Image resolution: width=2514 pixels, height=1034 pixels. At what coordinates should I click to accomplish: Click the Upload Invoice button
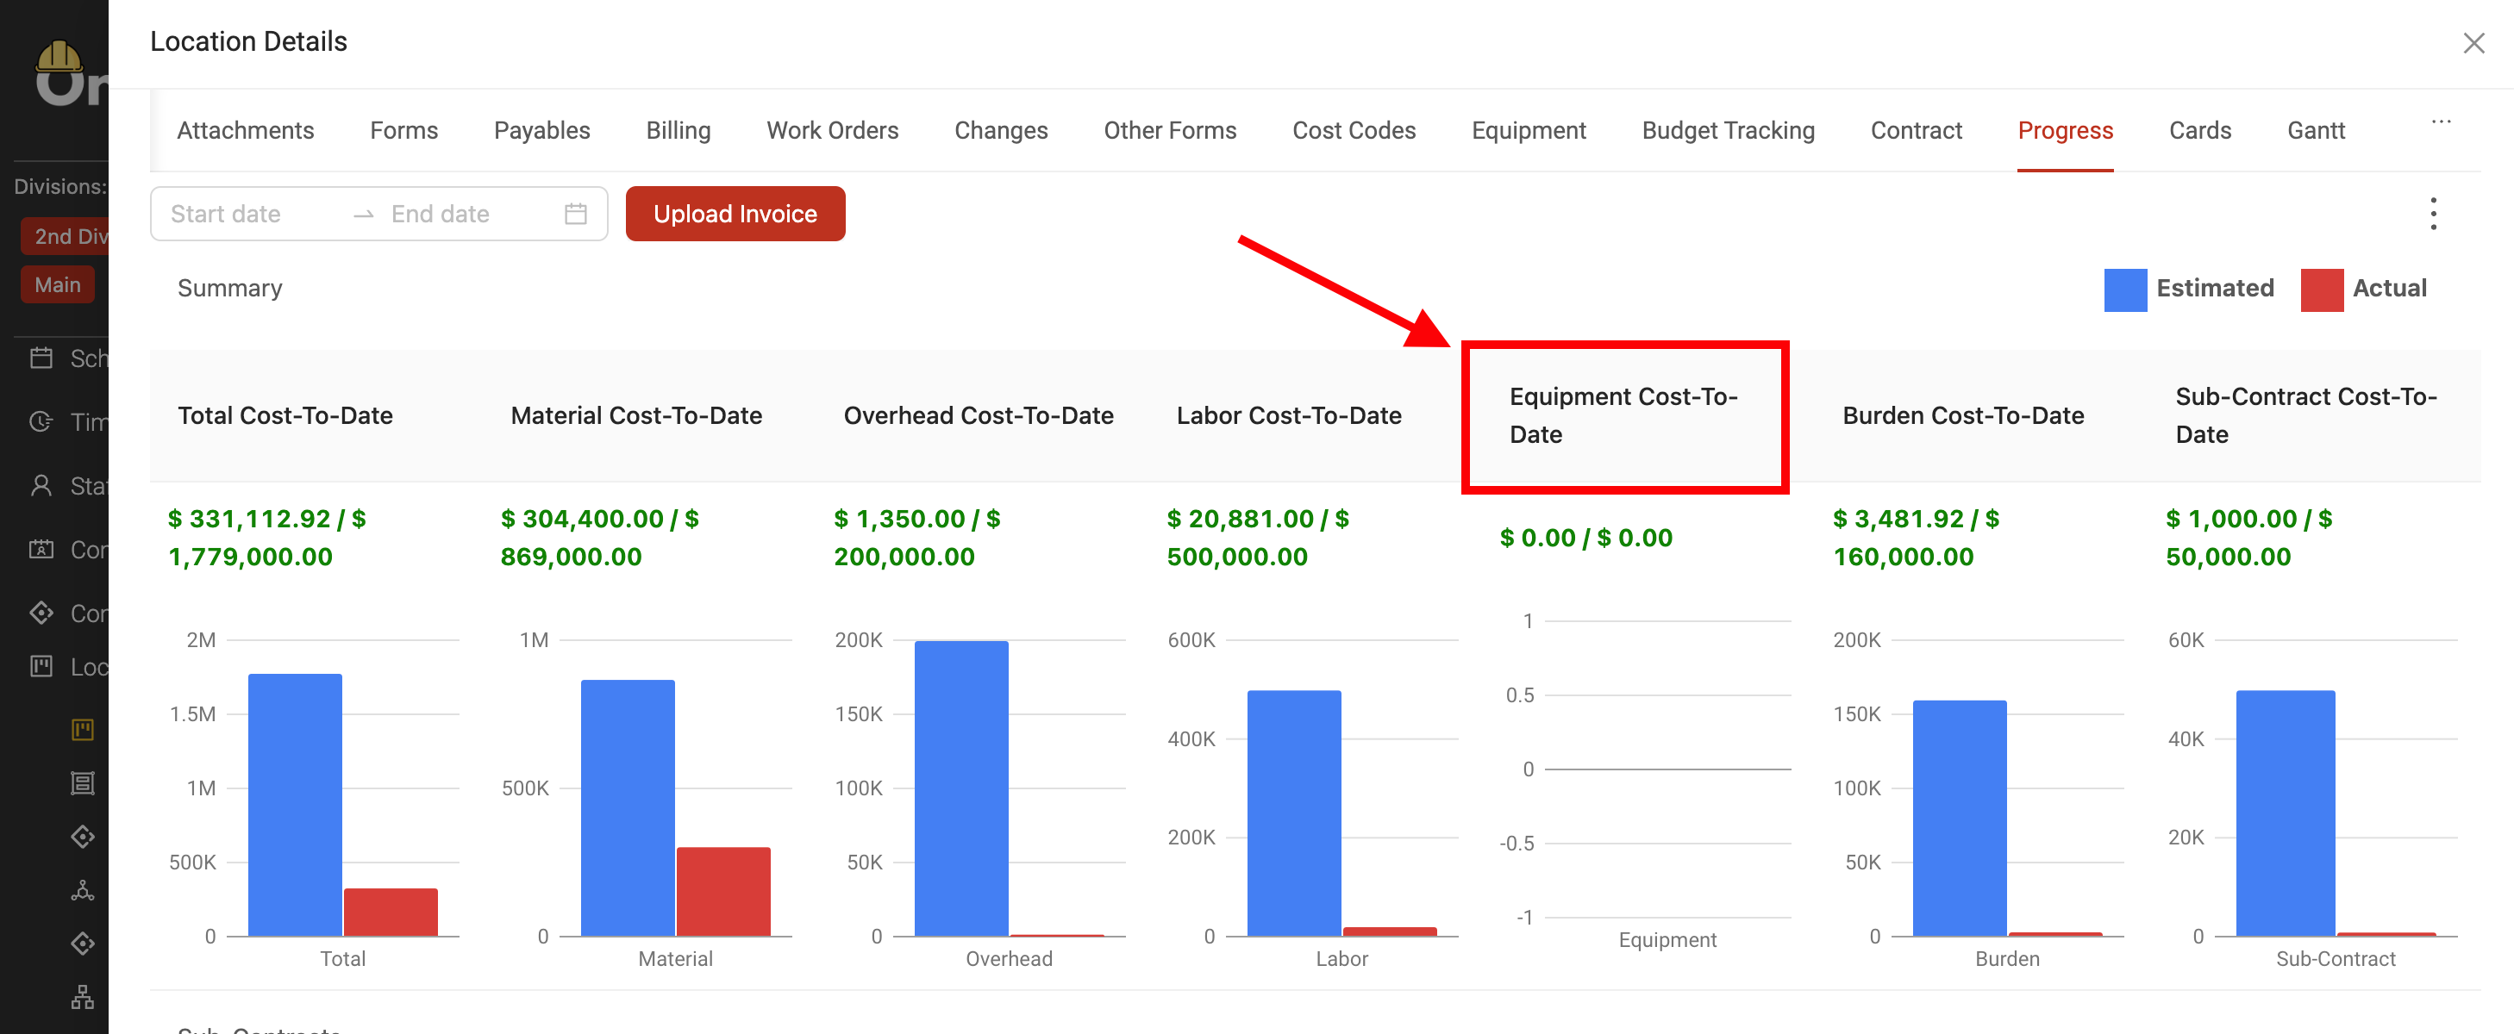tap(735, 214)
